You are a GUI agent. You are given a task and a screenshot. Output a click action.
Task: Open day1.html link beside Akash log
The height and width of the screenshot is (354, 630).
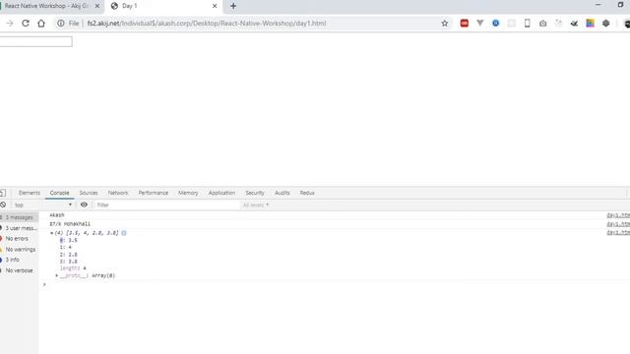(618, 215)
